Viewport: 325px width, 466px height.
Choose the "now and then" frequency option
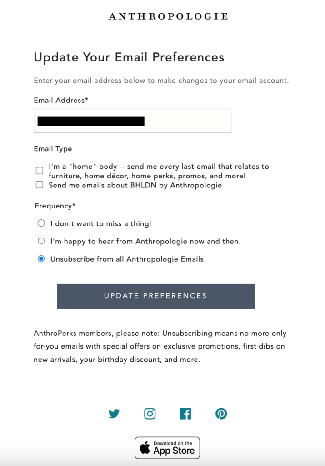pyautogui.click(x=41, y=241)
